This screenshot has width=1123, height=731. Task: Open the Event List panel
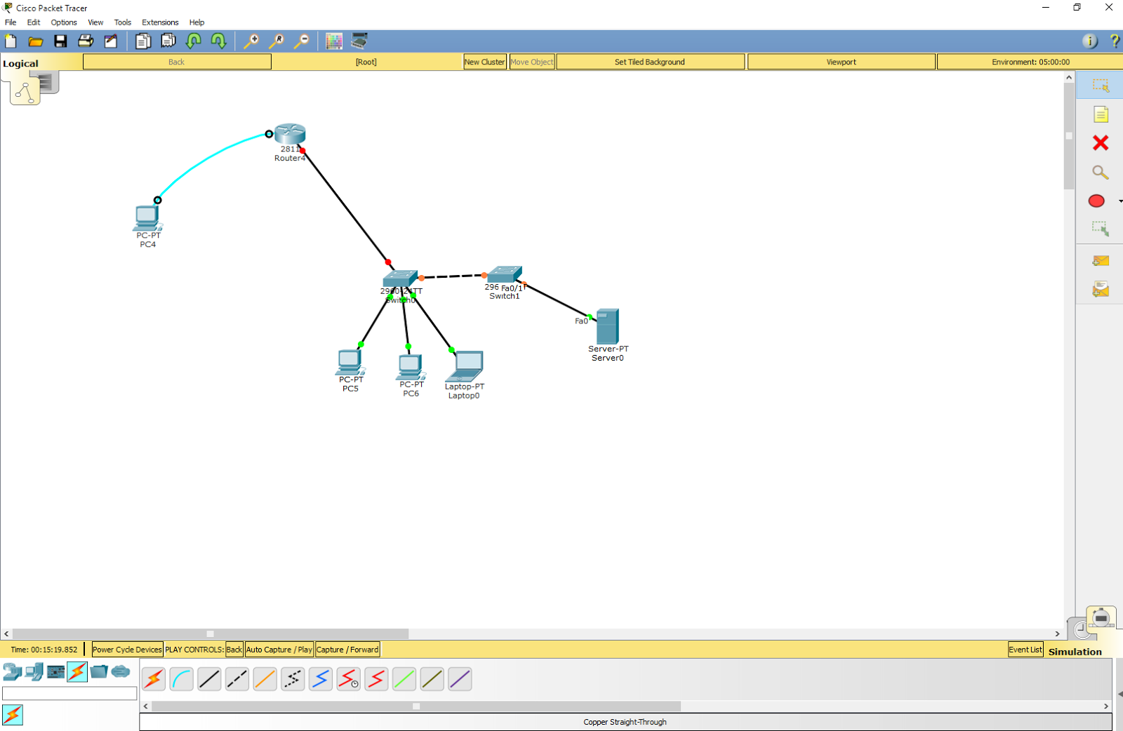[x=1025, y=649]
